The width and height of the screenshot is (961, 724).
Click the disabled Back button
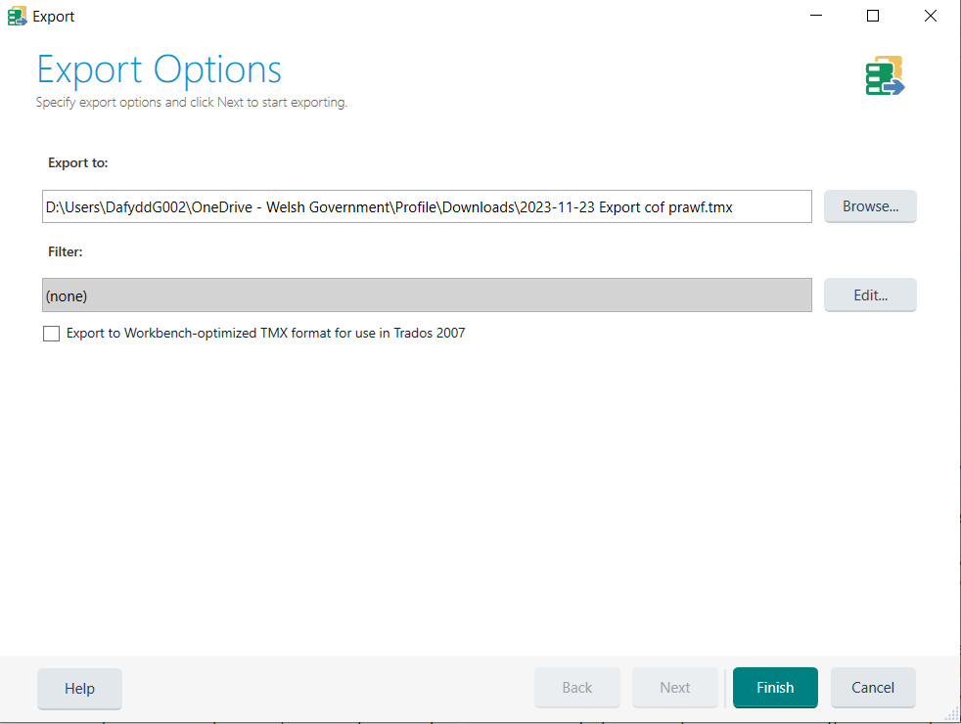click(577, 688)
